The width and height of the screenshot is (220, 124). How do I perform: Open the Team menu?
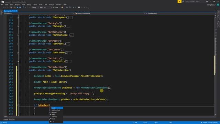[35, 4]
